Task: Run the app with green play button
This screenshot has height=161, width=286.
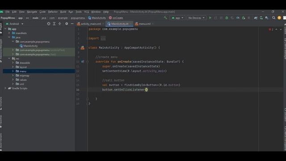Action: tap(210, 18)
